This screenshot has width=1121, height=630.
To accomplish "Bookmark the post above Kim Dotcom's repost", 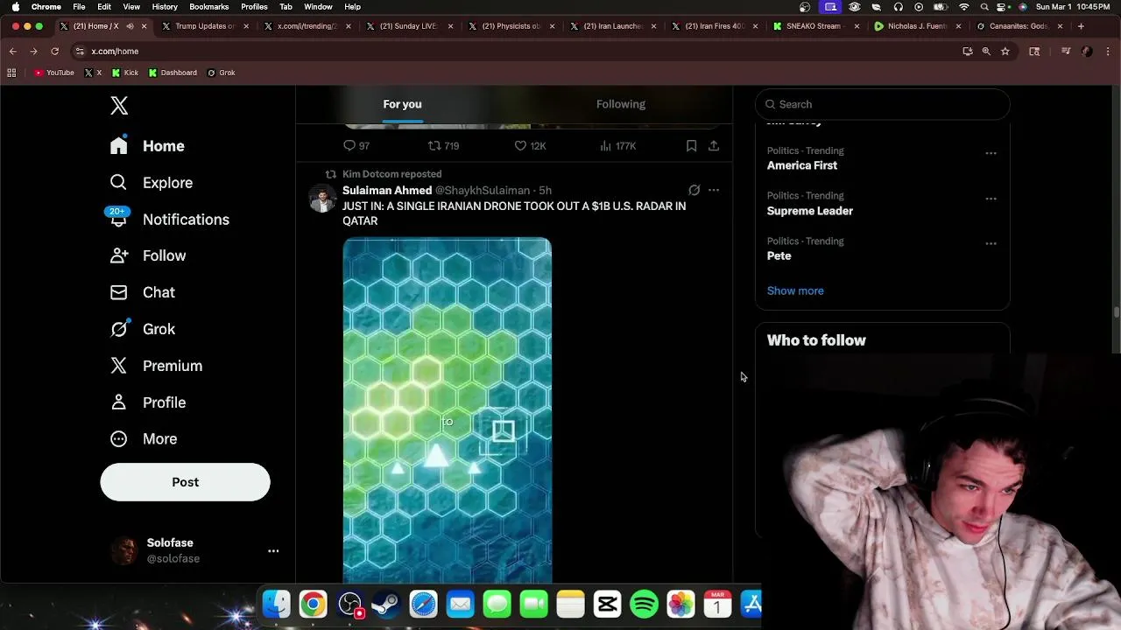I will [691, 146].
